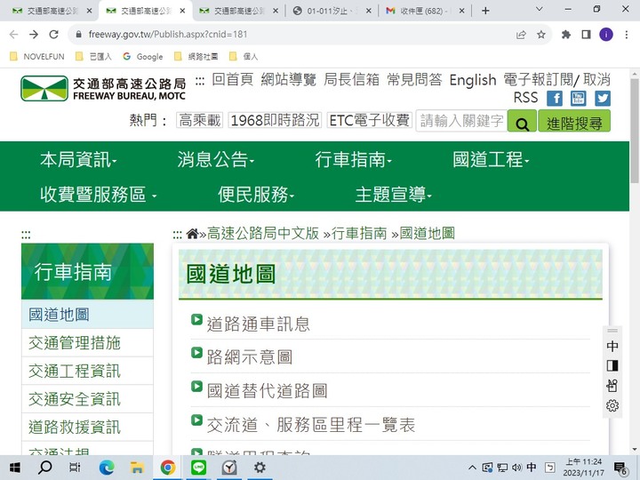Click the 請輸入關鍵字 search field
The image size is (640, 480).
pyautogui.click(x=461, y=121)
